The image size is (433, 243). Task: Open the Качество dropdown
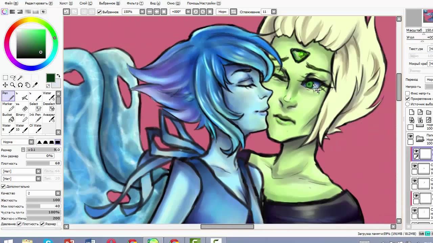[58, 193]
